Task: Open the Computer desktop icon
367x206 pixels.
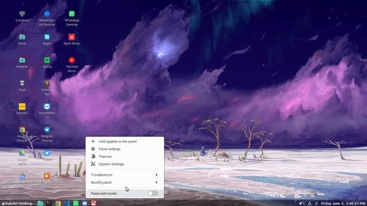Action: click(x=22, y=14)
